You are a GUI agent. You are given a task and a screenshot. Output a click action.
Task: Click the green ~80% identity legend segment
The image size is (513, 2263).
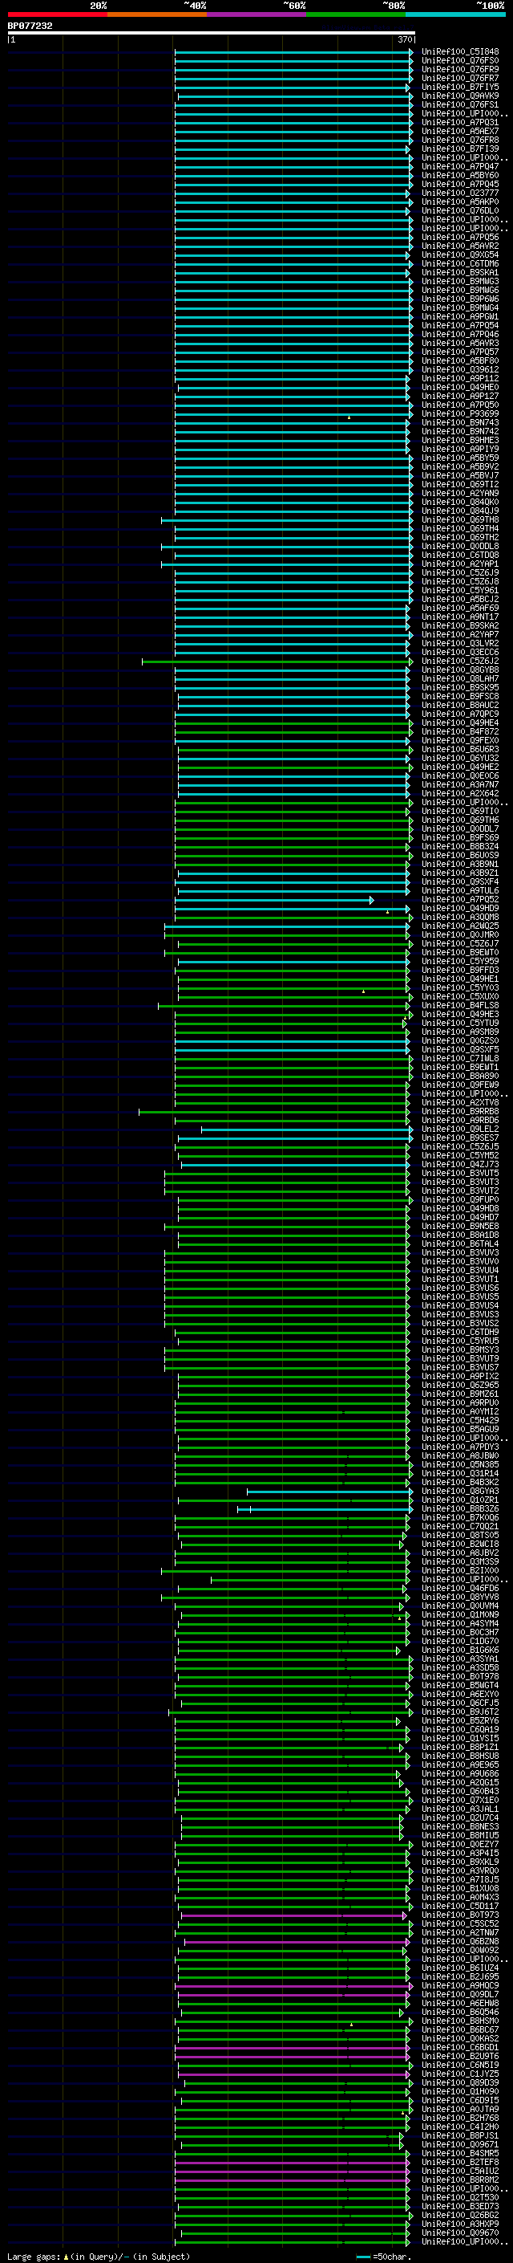[x=356, y=14]
